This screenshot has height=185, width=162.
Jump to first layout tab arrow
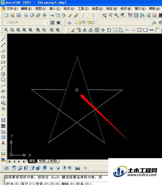tap(9, 161)
